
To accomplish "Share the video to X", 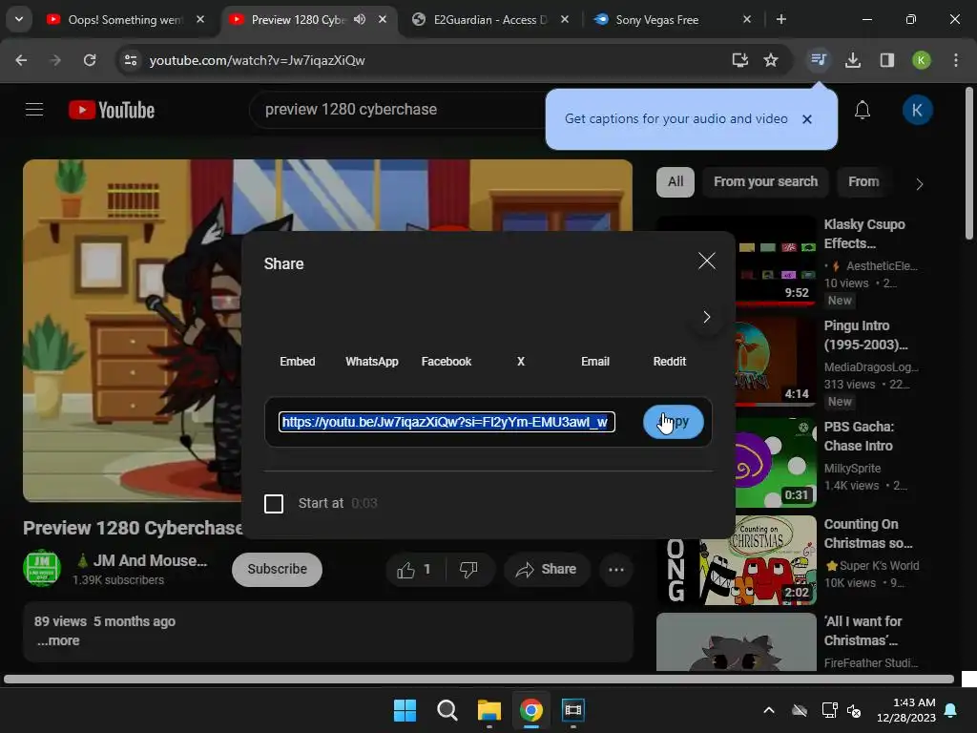I will coord(521,362).
